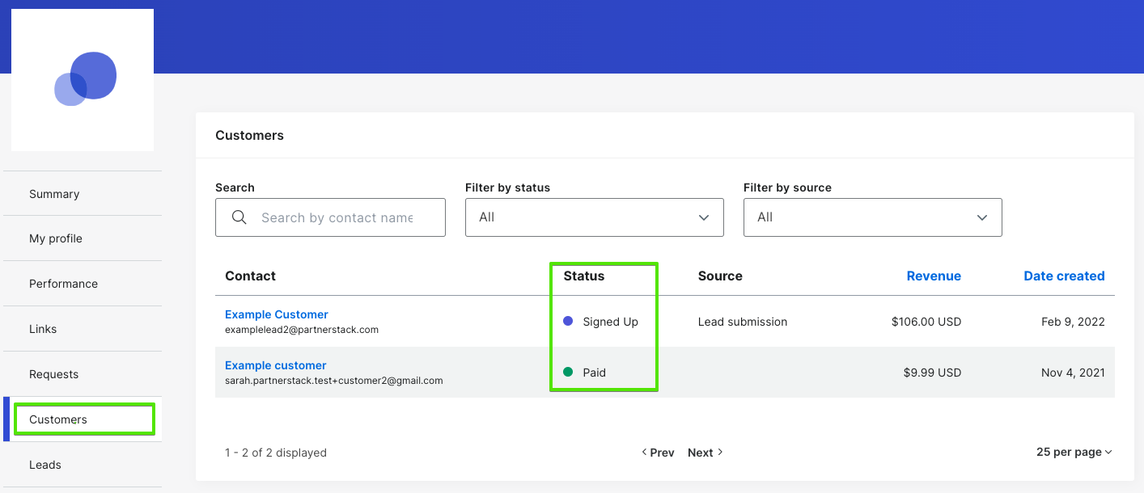Viewport: 1144px width, 493px height.
Task: Click the Signed Up status text
Action: coord(611,322)
